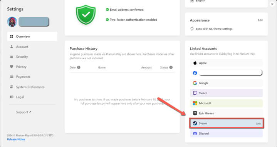This screenshot has height=147, width=277.
Task: Click the Account person icon
Action: click(x=12, y=47)
